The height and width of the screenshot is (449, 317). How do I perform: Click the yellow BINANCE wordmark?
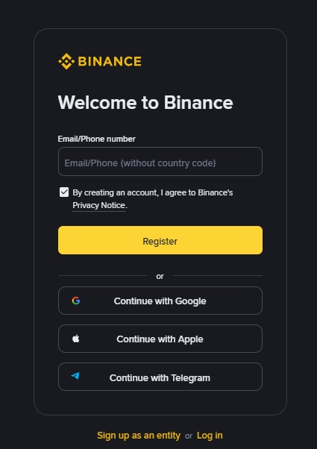coord(110,61)
